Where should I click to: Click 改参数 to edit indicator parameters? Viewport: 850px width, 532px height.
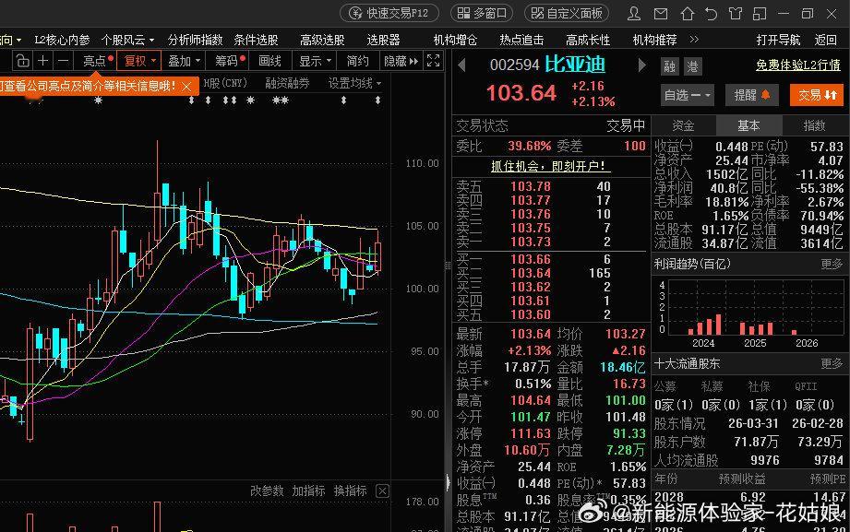tap(267, 491)
